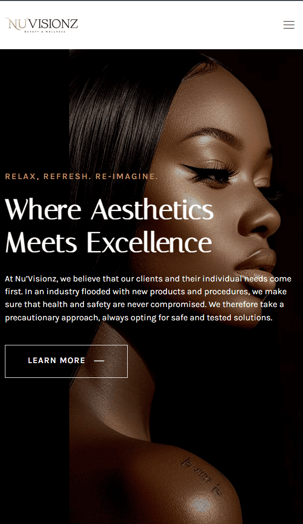Click the 'VISIONZ' text in the logo

tap(54, 24)
